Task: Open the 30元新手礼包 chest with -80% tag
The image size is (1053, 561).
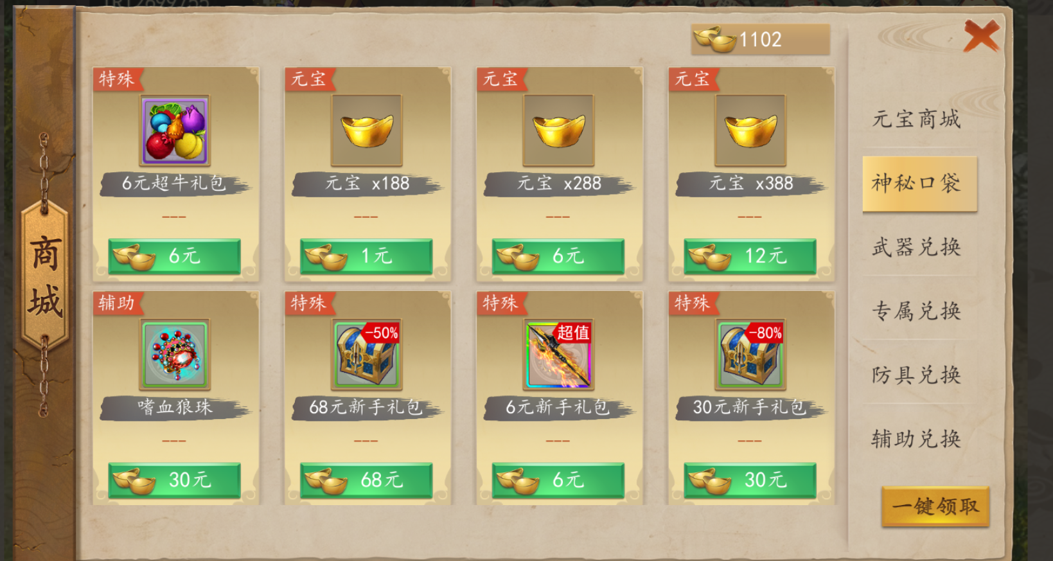Action: click(750, 355)
